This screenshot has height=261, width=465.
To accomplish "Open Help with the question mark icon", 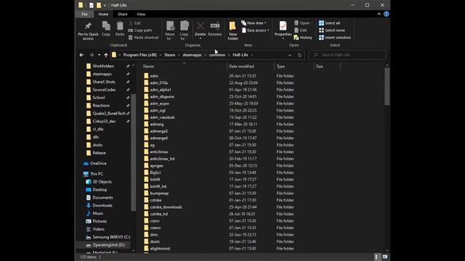I will (x=386, y=14).
